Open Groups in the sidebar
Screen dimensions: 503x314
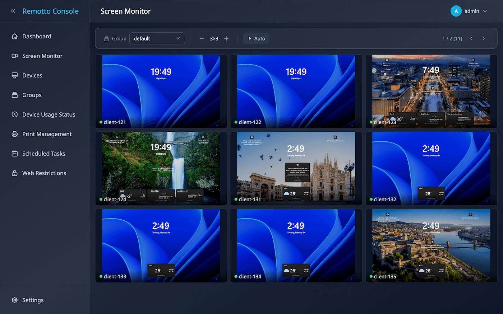click(x=32, y=95)
